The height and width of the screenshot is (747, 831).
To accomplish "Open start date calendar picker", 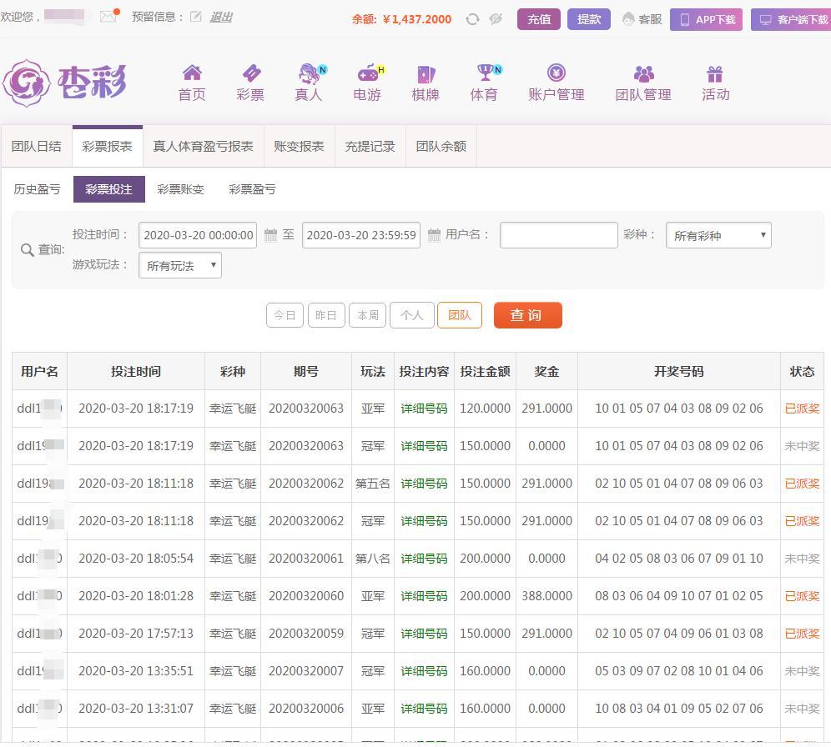I will (x=270, y=235).
